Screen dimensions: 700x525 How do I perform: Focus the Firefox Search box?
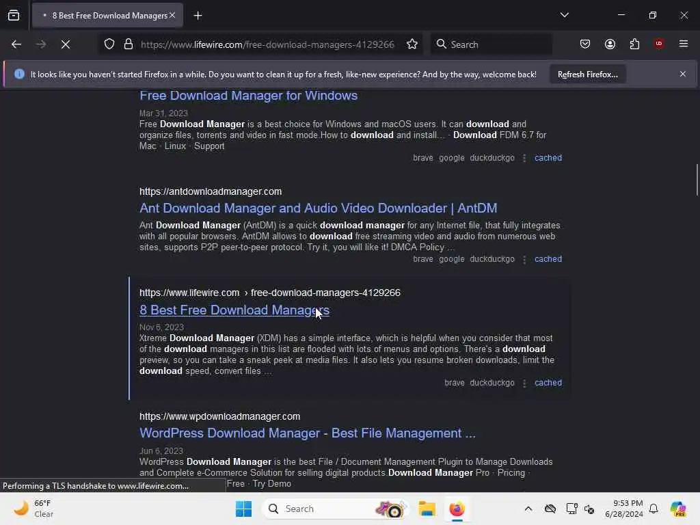click(x=492, y=44)
